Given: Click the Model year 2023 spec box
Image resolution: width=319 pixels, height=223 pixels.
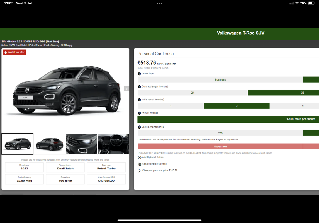Looking at the screenshot, I should 24,167.
